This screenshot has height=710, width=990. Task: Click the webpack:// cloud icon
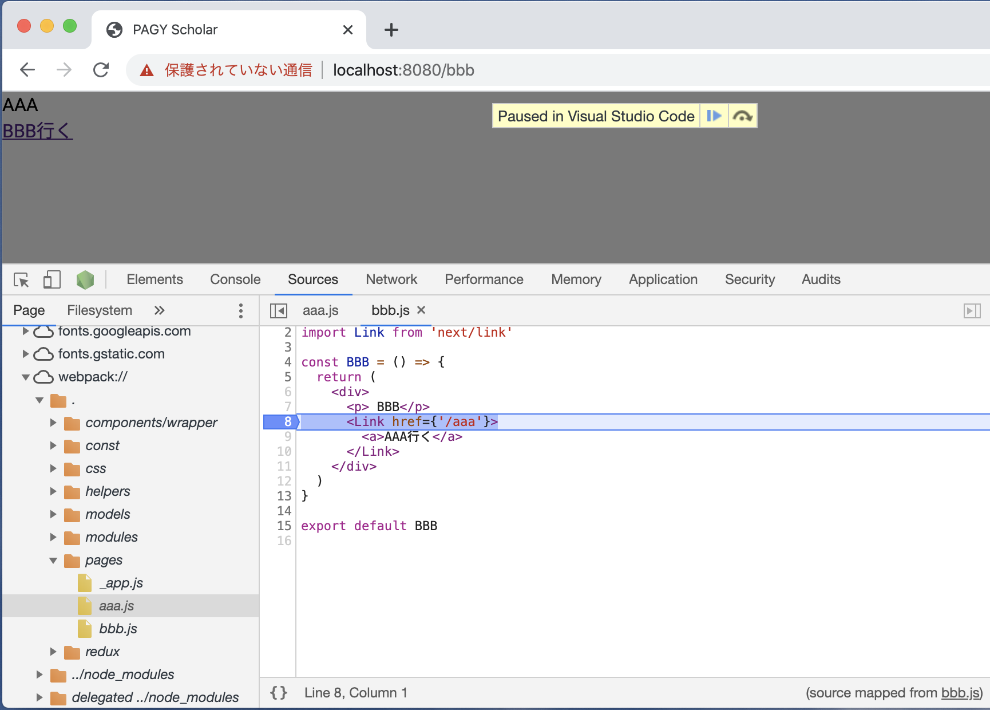tap(43, 377)
